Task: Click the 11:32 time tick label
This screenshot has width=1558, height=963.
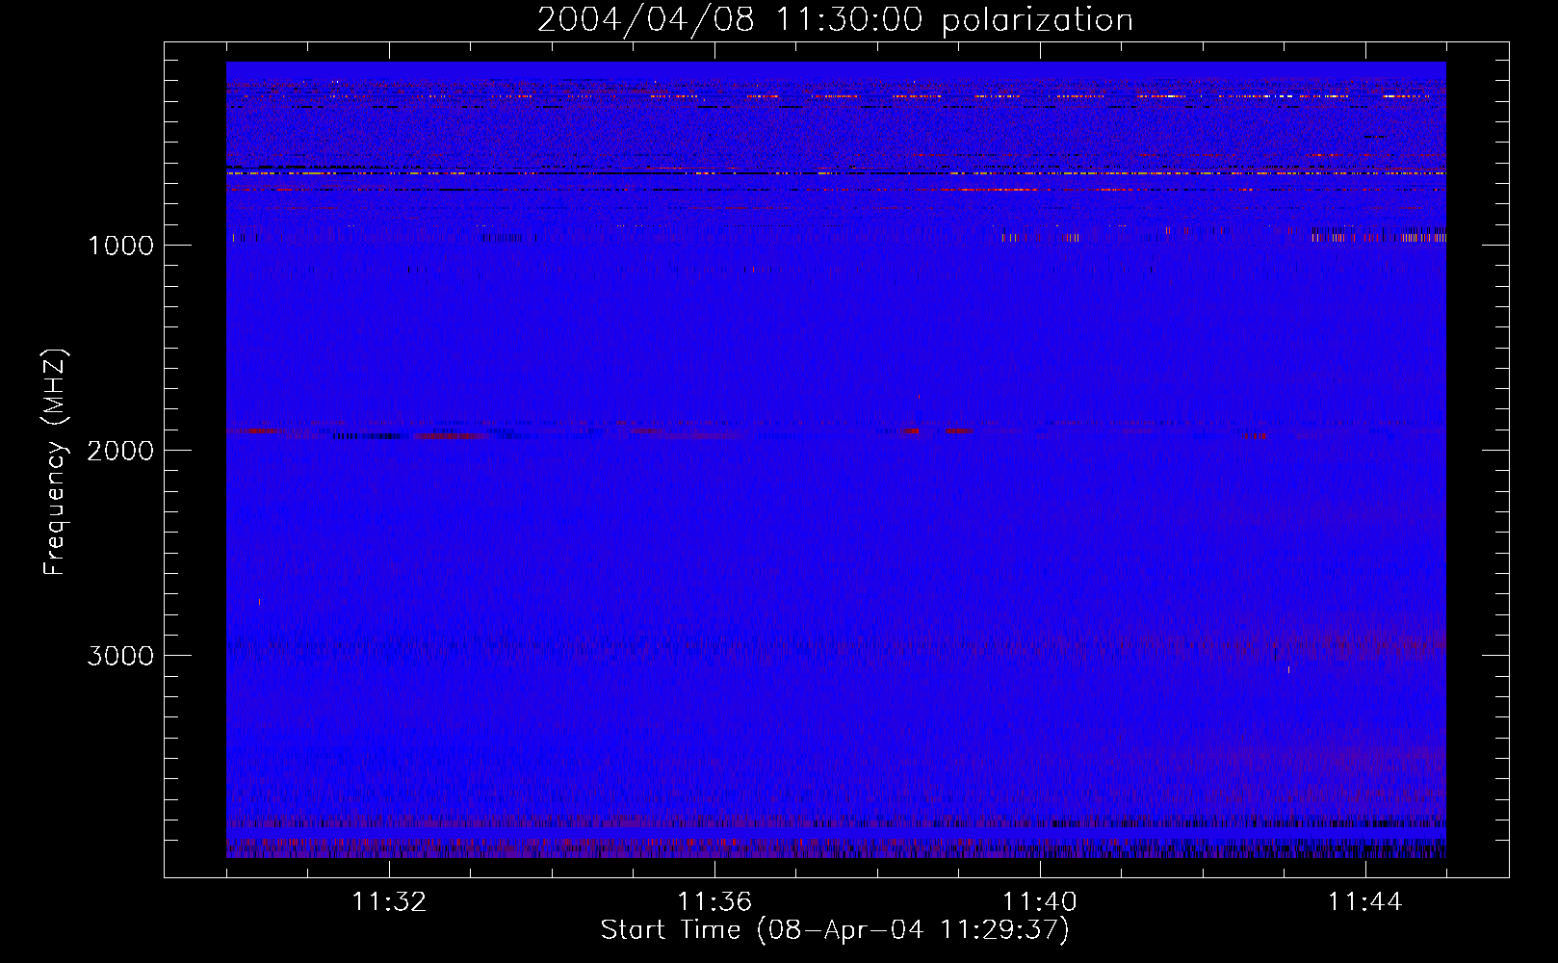Action: pyautogui.click(x=389, y=902)
